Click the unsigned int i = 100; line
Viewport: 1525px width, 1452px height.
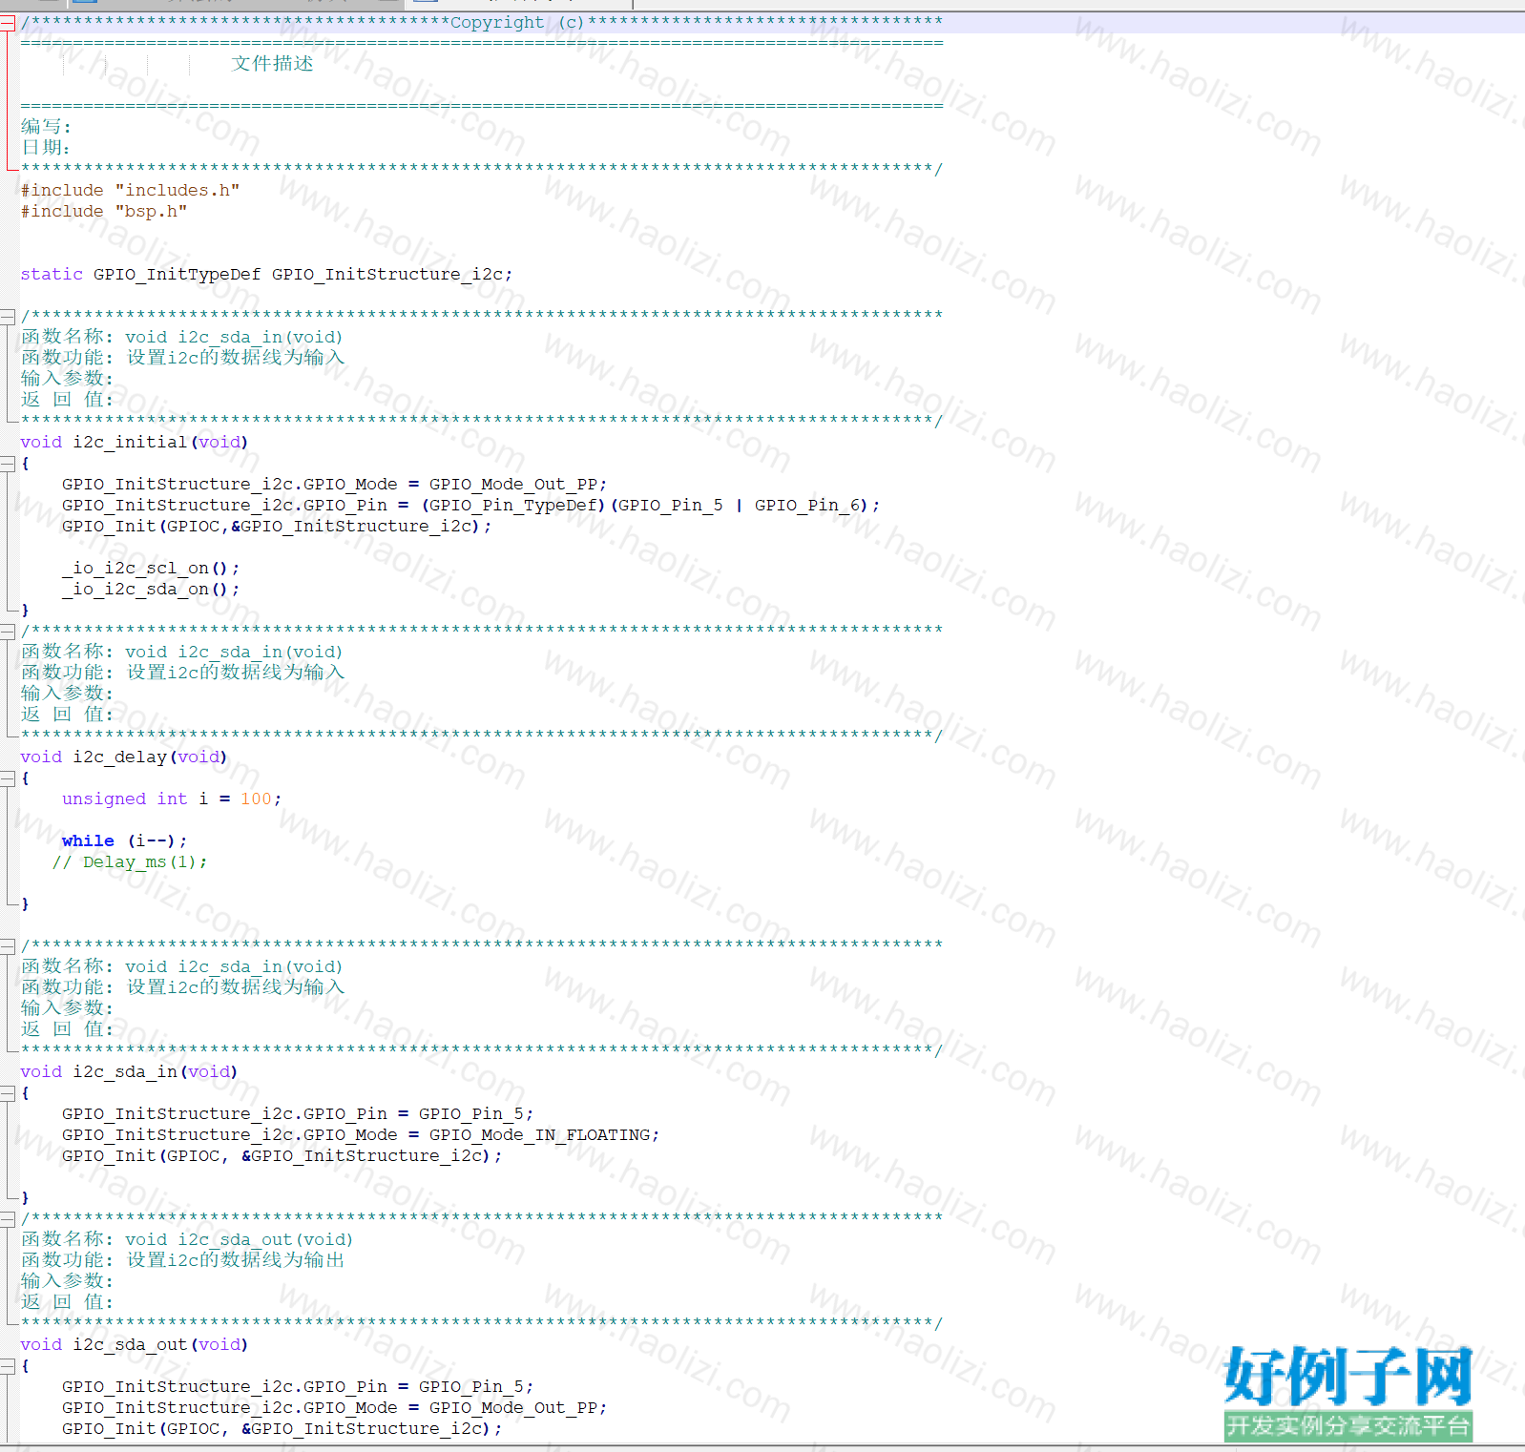click(x=172, y=799)
